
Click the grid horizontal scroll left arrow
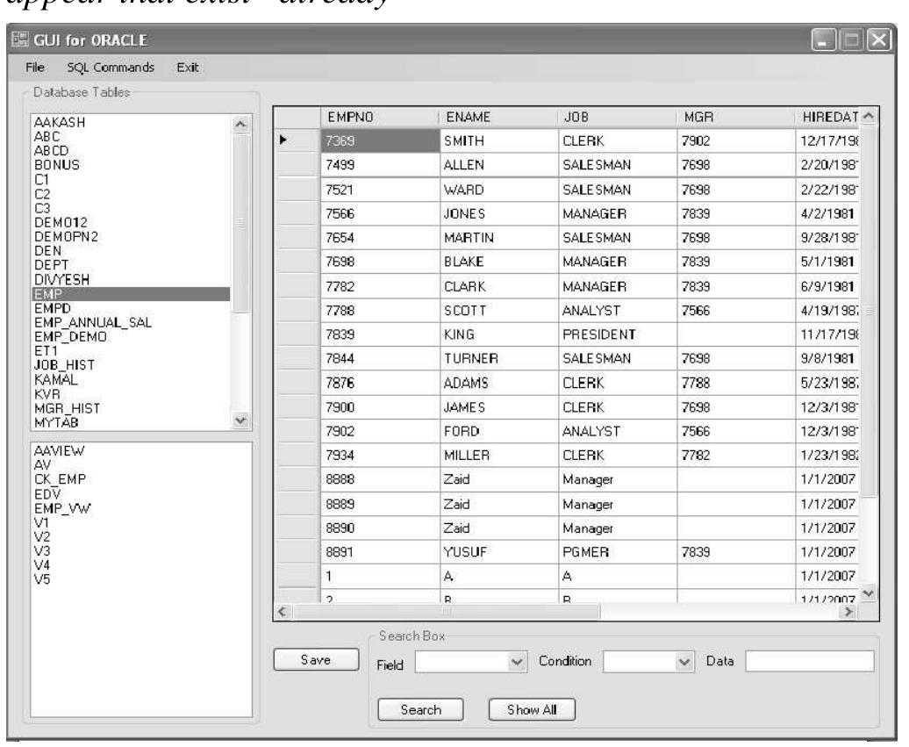[283, 612]
